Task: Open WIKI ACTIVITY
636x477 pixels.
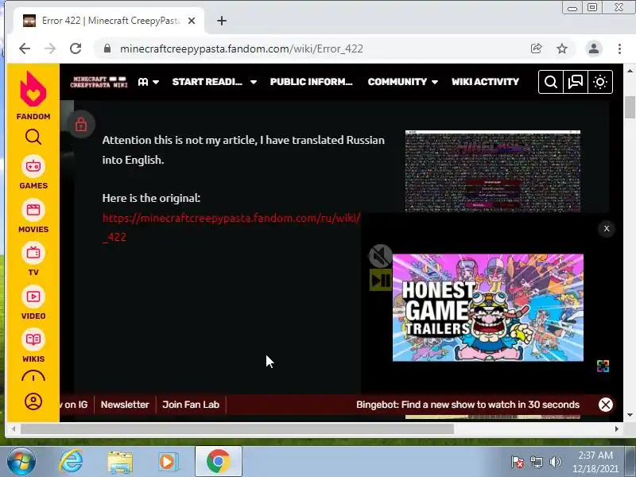Action: [485, 82]
